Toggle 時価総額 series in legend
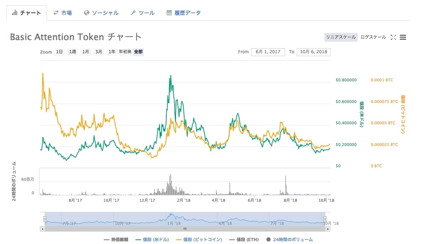 [116, 239]
